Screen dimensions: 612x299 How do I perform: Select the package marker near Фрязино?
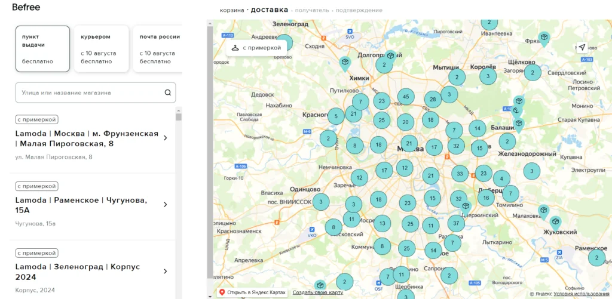coord(544,38)
